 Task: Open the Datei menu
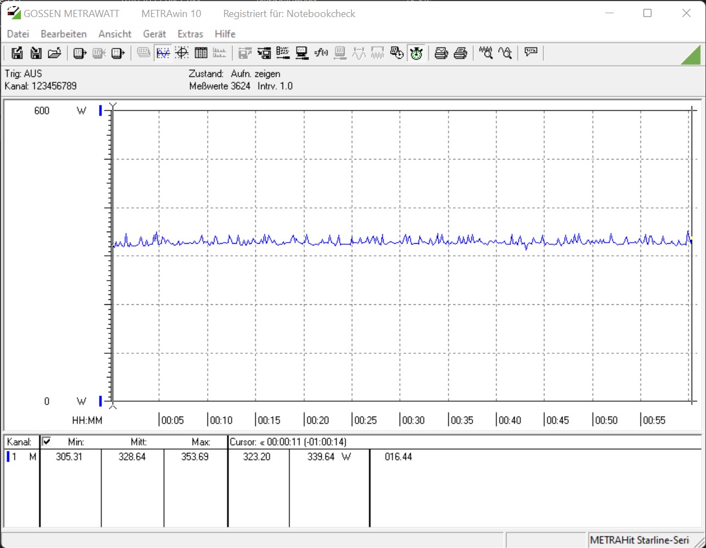tap(18, 34)
